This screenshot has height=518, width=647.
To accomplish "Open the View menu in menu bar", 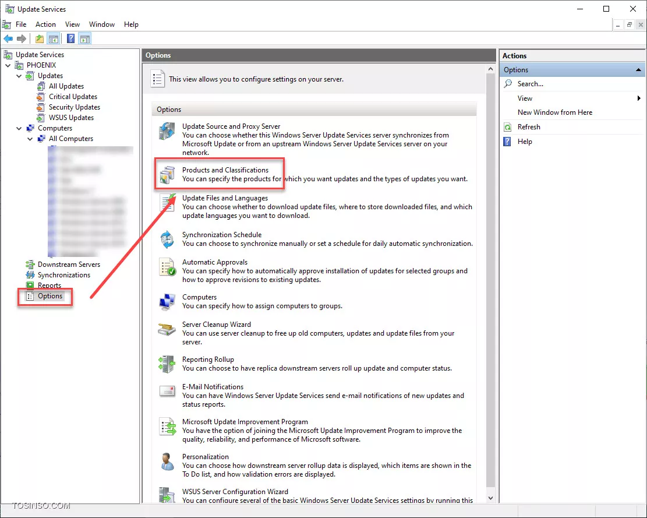I will point(72,24).
